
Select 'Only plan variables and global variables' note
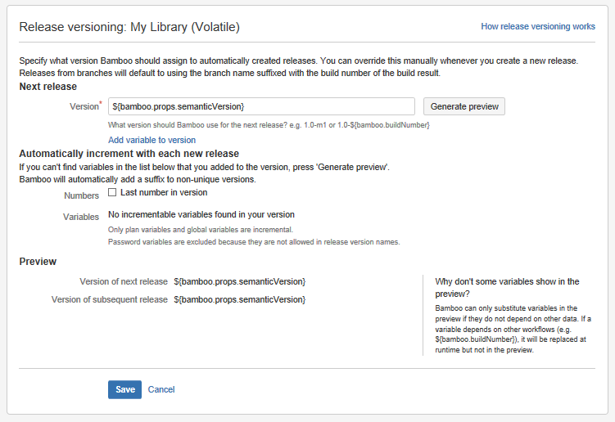point(201,230)
